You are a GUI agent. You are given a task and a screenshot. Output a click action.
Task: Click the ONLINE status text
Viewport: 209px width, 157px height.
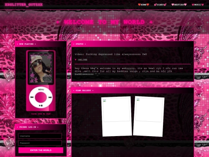[x=82, y=60]
